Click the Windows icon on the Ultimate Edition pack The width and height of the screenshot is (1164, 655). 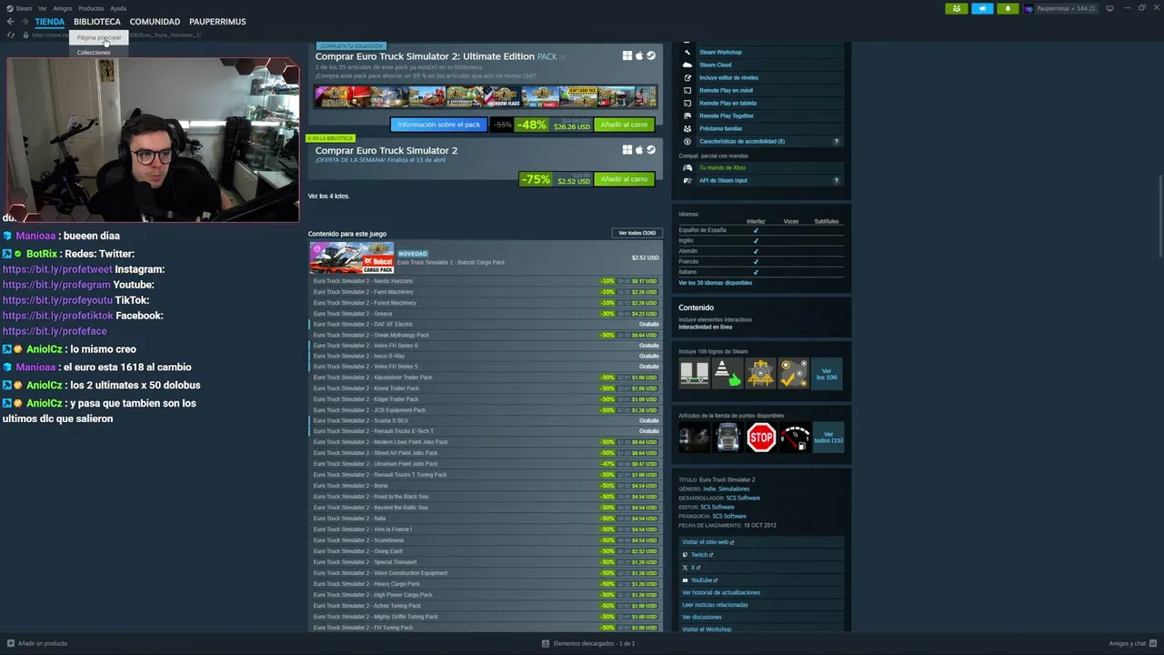tap(627, 55)
